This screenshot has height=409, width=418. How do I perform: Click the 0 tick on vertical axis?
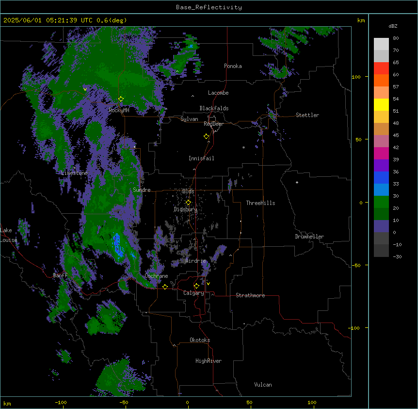[361, 203]
